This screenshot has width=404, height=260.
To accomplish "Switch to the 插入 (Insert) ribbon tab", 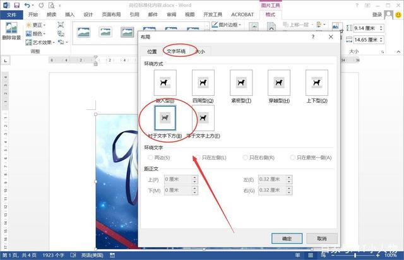I will [69, 15].
